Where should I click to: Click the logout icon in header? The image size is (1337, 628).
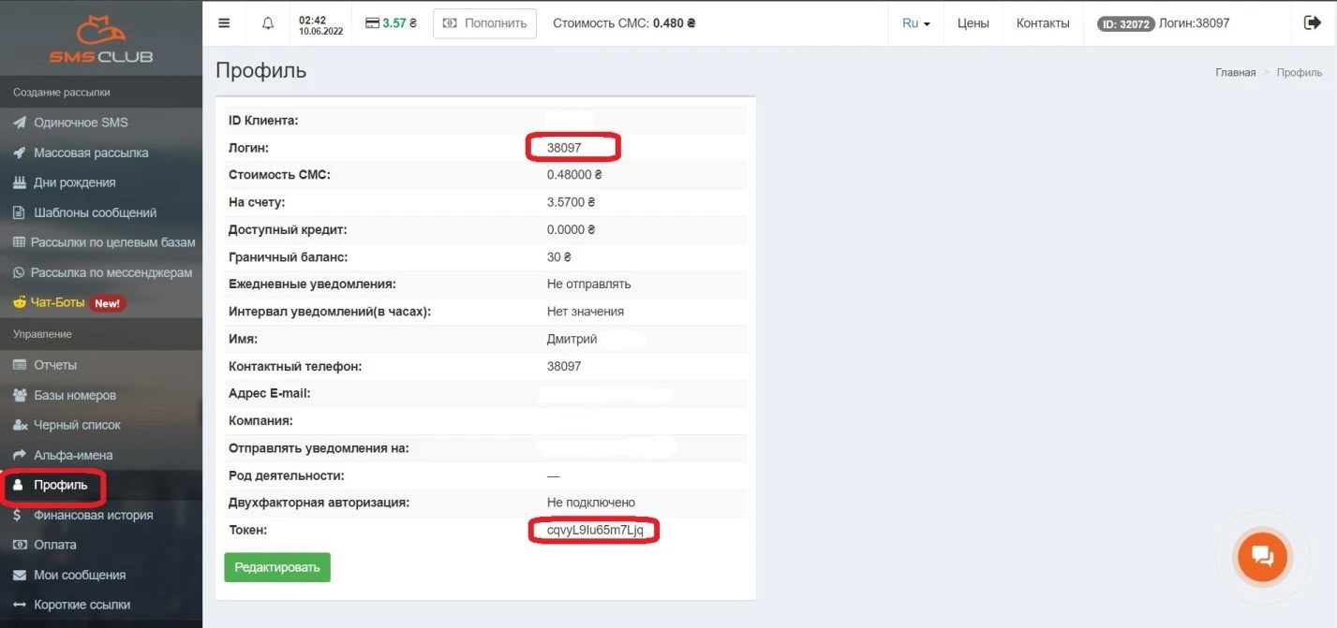[x=1312, y=23]
